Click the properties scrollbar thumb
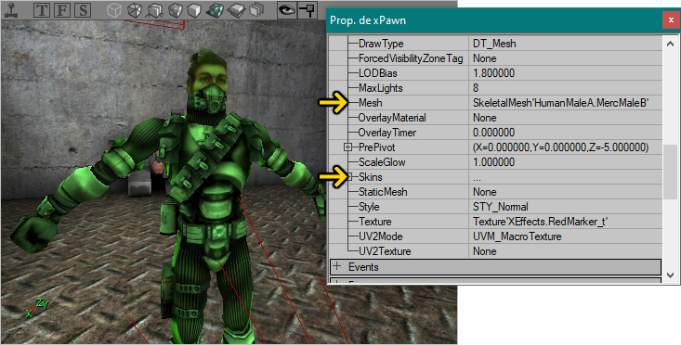Screen dimensions: 681x345 tap(670, 172)
